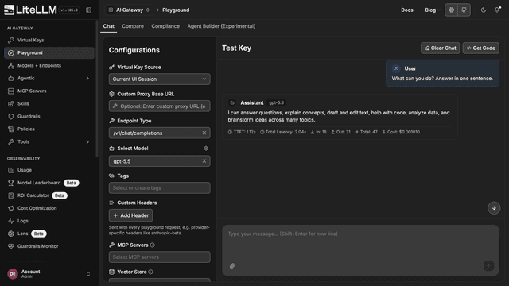This screenshot has width=509, height=286.
Task: Select Playground in the sidebar
Action: 49,53
